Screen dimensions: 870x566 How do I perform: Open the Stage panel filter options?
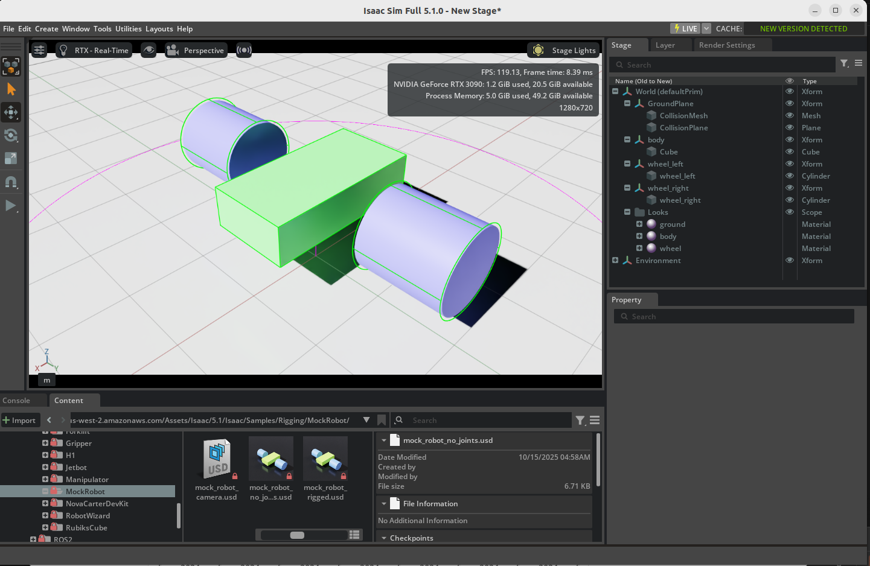coord(844,64)
